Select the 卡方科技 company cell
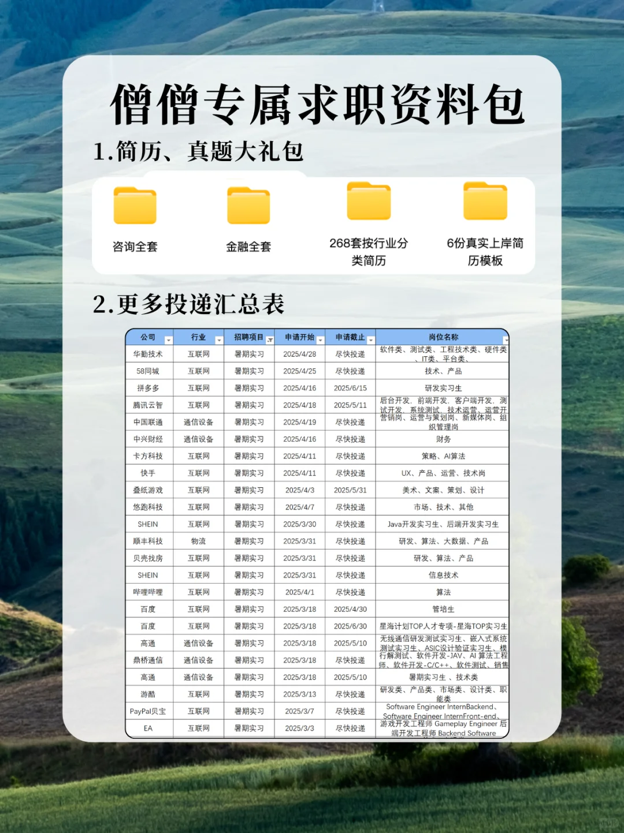 click(148, 456)
